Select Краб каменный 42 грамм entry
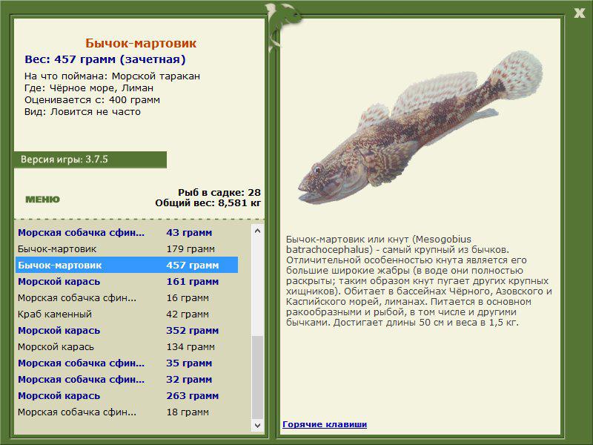This screenshot has width=593, height=445. 127,314
